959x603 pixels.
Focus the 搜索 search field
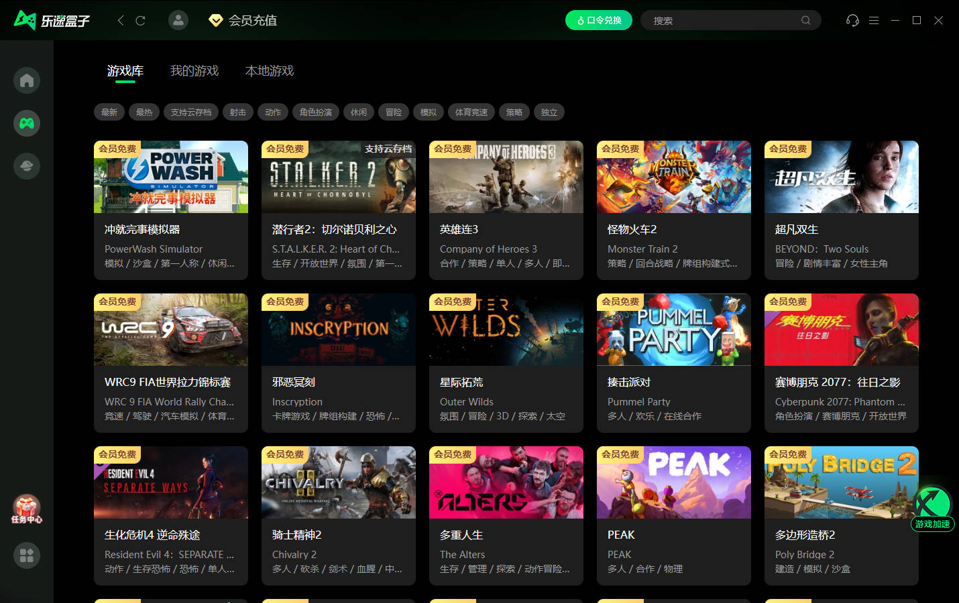point(730,20)
